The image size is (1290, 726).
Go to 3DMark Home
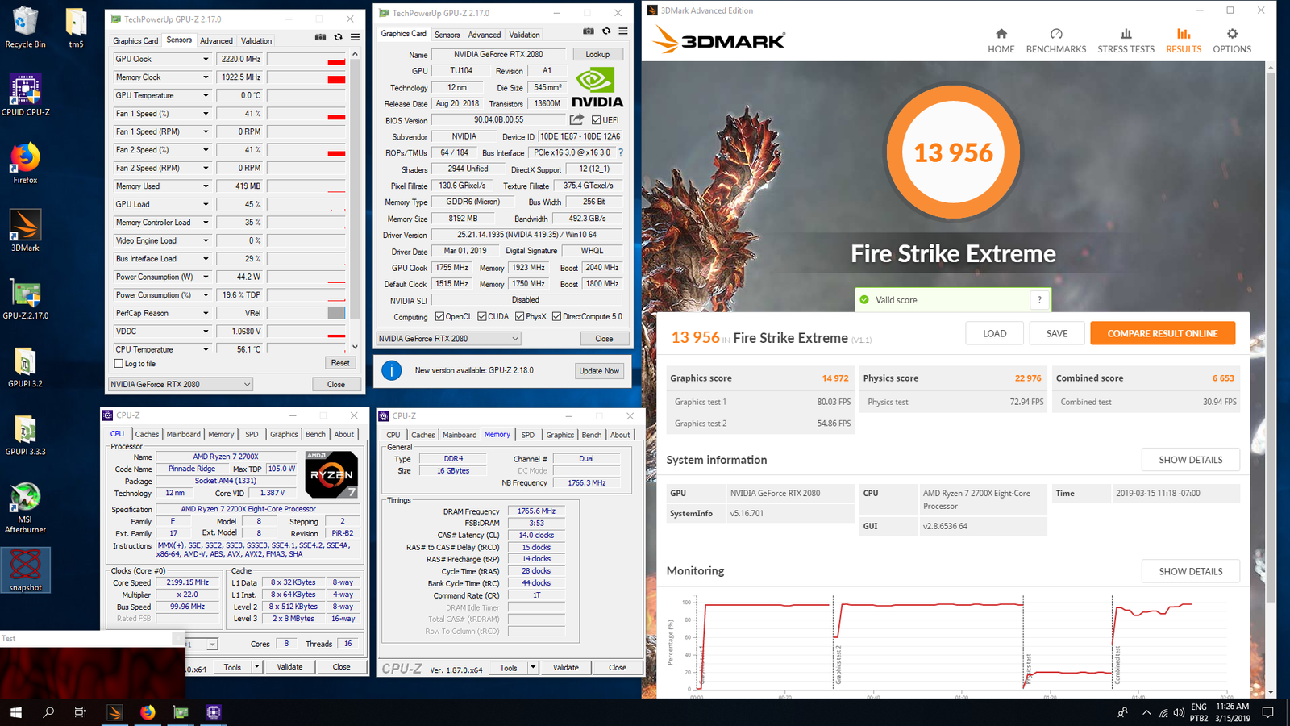(x=1001, y=40)
